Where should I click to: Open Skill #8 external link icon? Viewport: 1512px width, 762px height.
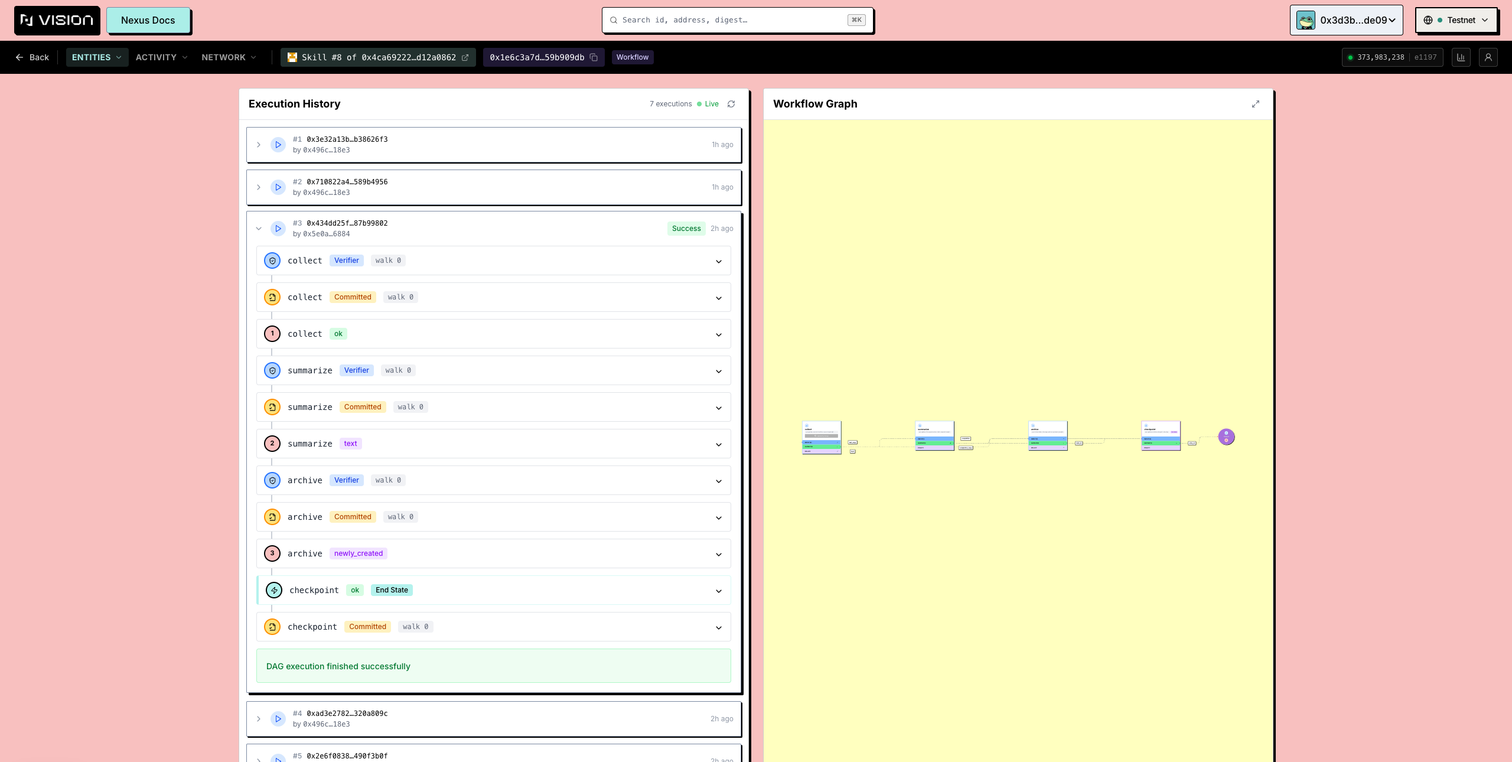pos(465,57)
